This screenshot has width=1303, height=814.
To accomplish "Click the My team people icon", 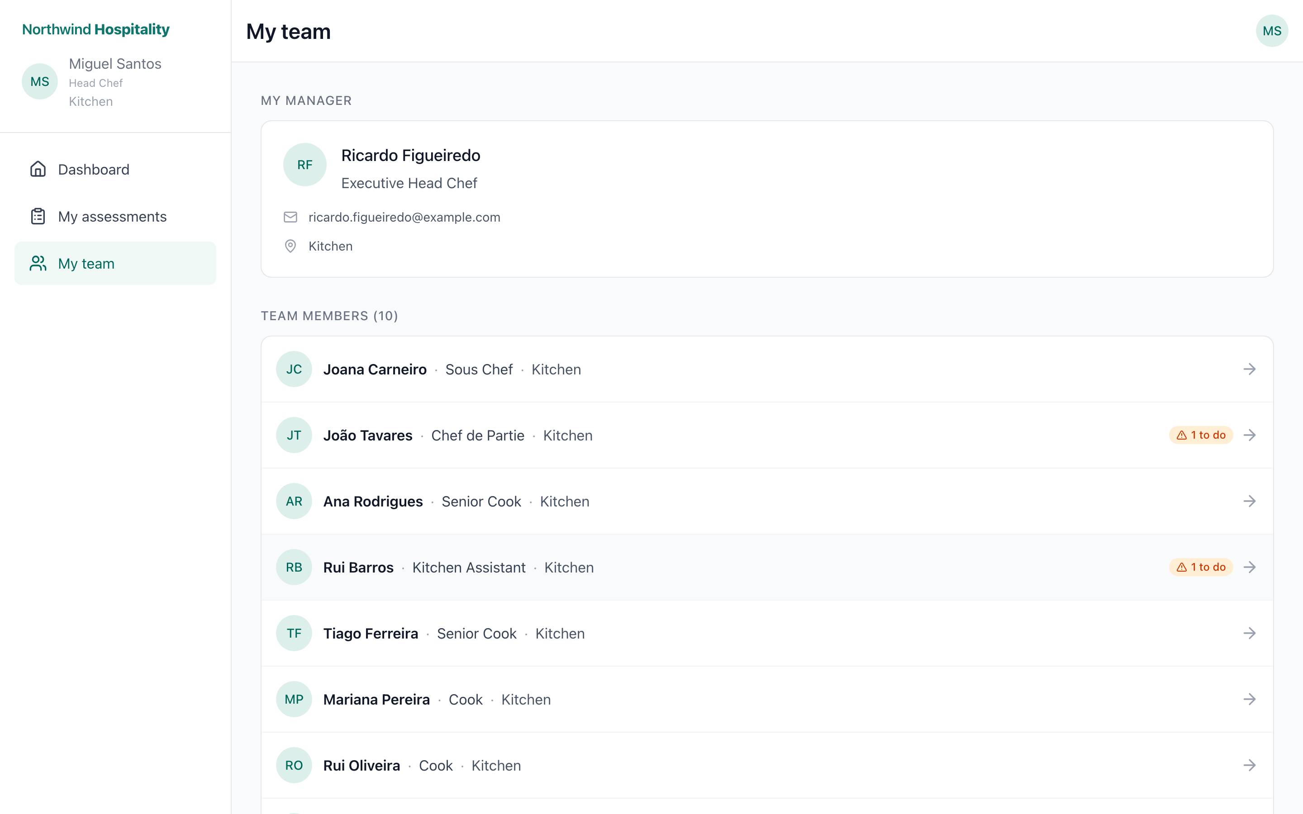I will click(38, 263).
